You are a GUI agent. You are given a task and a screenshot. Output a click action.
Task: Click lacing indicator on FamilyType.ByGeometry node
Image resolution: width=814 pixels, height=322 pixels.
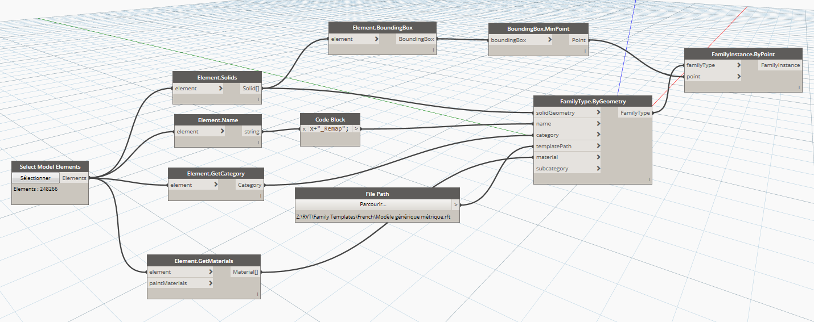(x=648, y=179)
